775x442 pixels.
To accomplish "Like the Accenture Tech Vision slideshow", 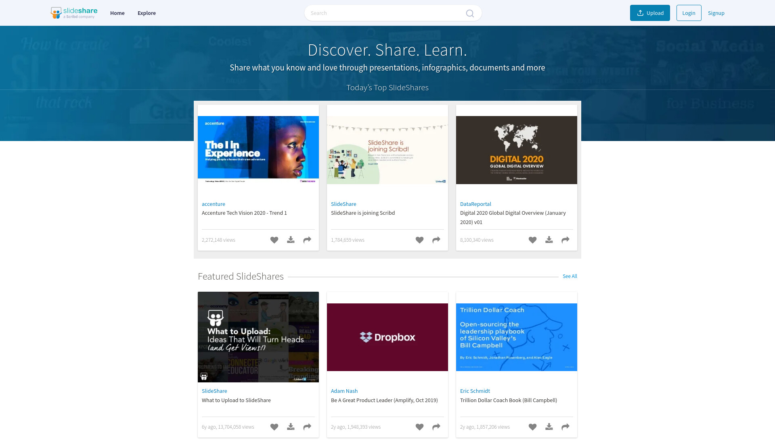I will tap(274, 240).
